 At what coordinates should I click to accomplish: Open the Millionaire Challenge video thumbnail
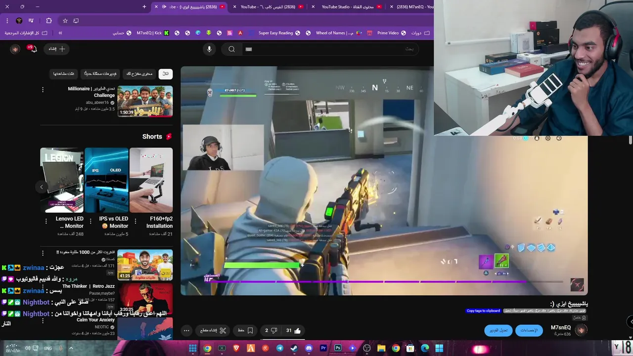145,101
